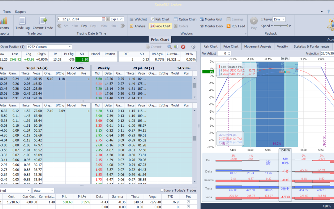Viewport: 334px width, 209px height.
Task: Open the calendar picker in the trading date field
Action: 104,19
